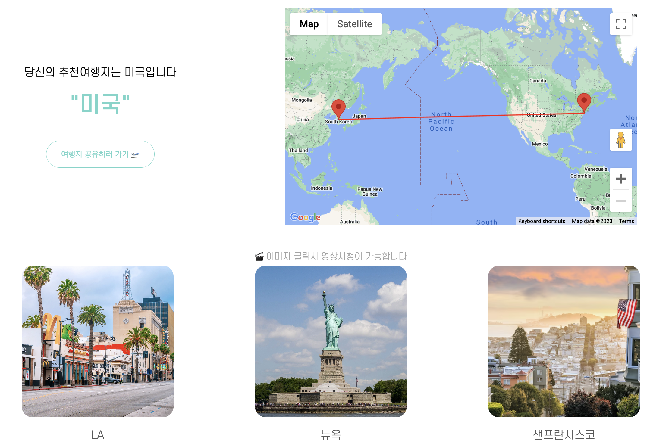The width and height of the screenshot is (672, 448).
Task: Play the Statue of Liberty image video
Action: pos(331,341)
